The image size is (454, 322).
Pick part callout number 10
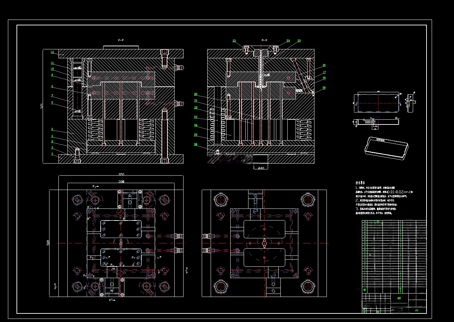point(52,69)
